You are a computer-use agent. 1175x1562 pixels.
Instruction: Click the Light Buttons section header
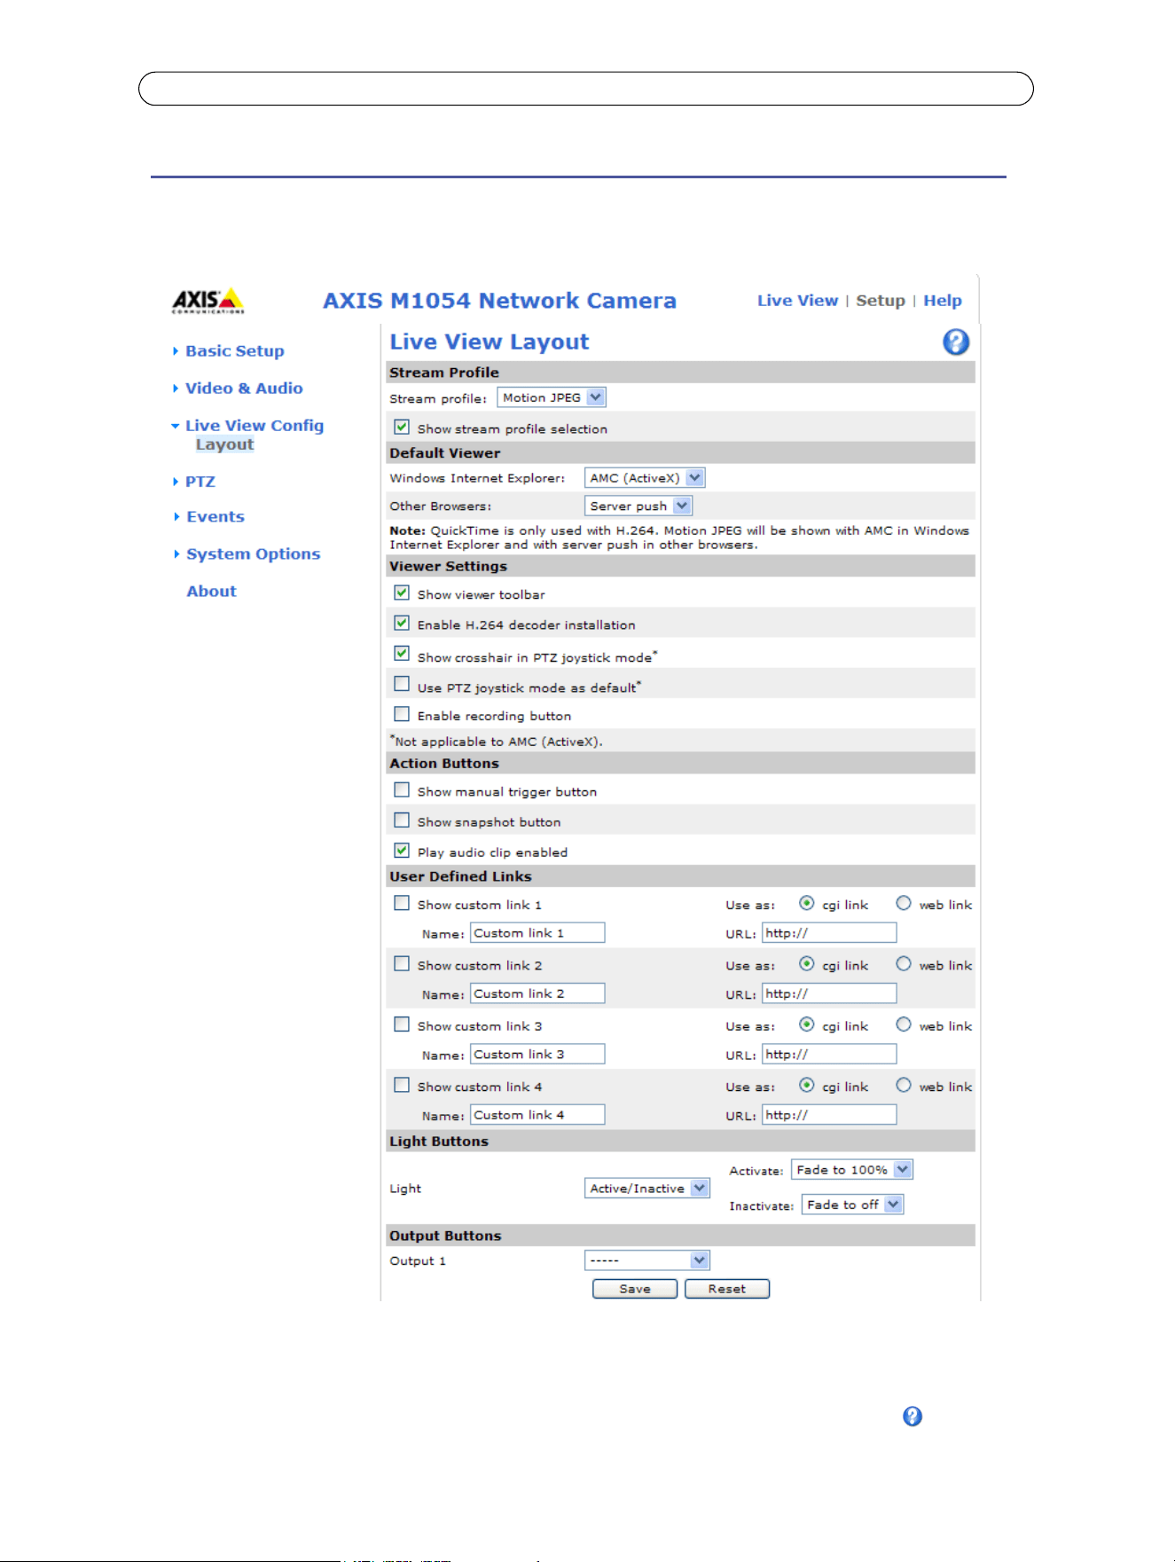681,1142
